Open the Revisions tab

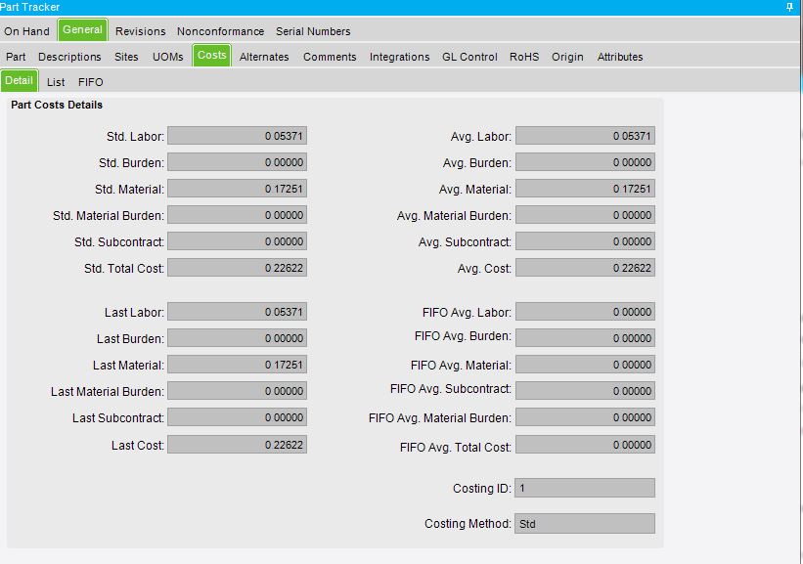tap(140, 31)
